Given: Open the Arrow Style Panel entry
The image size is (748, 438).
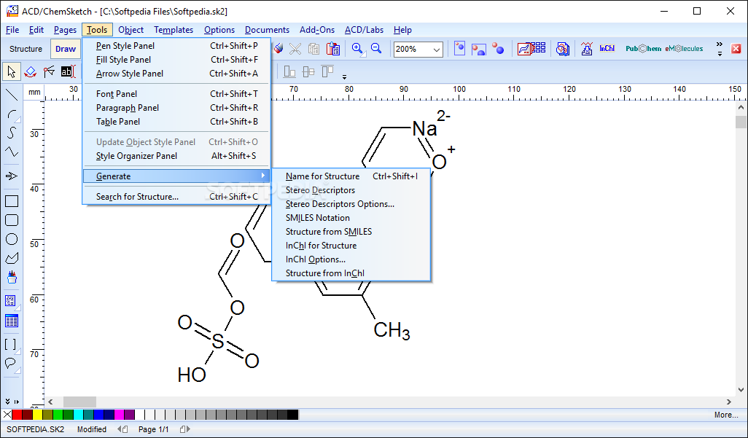Looking at the screenshot, I should [176, 74].
